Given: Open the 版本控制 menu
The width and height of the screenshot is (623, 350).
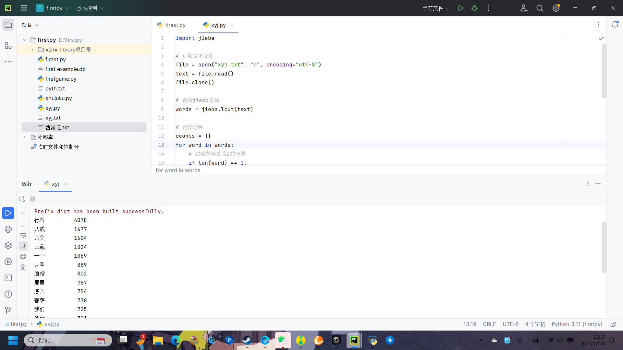Looking at the screenshot, I should click(x=90, y=8).
